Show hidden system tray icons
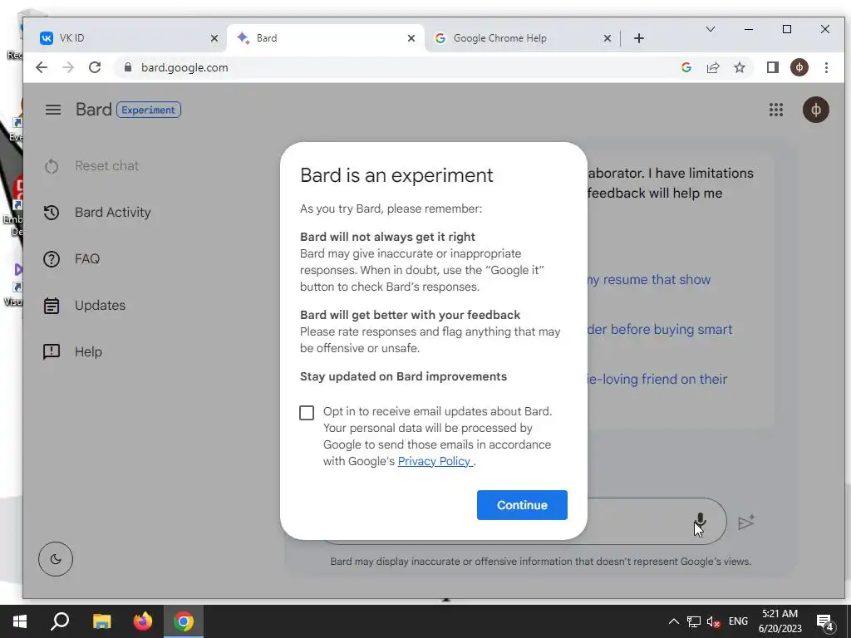The width and height of the screenshot is (851, 638). [673, 621]
